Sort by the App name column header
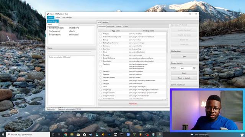The image size is (245, 137). click(116, 31)
